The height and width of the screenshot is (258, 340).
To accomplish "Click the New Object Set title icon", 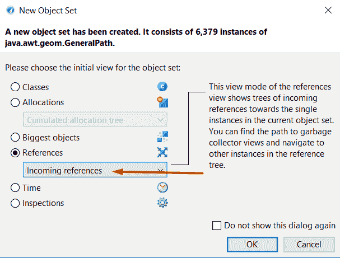I will [9, 10].
